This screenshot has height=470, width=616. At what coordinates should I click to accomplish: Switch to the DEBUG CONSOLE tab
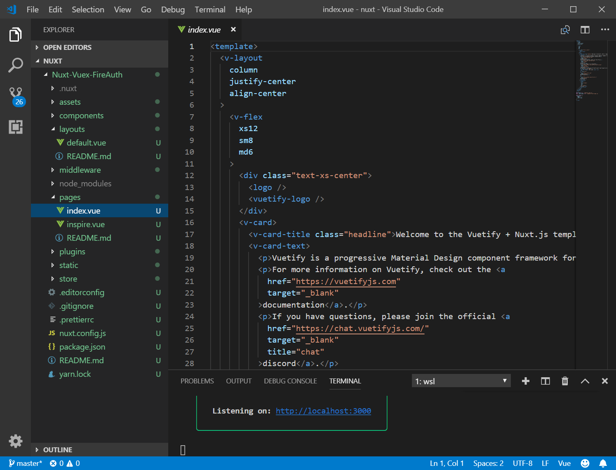pyautogui.click(x=290, y=381)
